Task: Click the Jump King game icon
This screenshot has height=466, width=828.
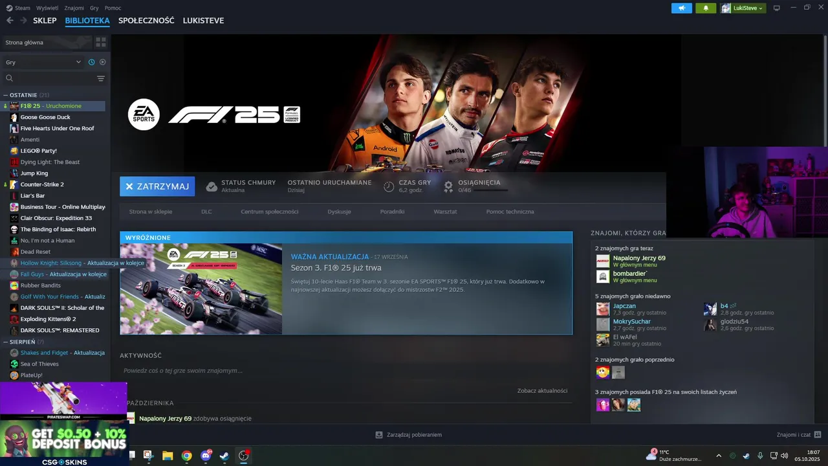Action: pos(14,173)
